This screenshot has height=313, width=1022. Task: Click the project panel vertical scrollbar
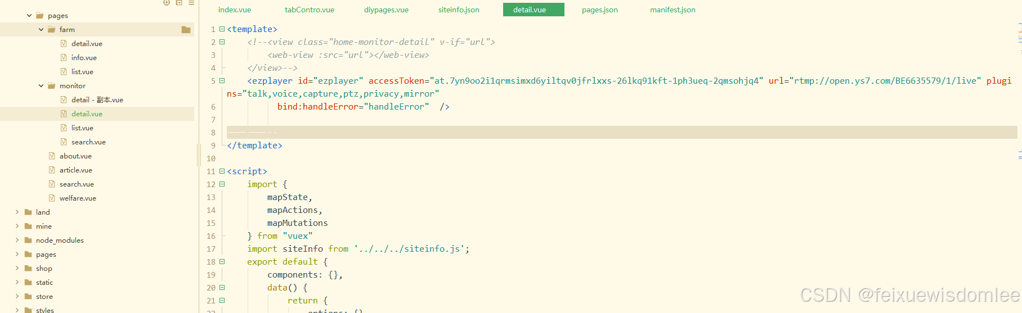pyautogui.click(x=198, y=155)
